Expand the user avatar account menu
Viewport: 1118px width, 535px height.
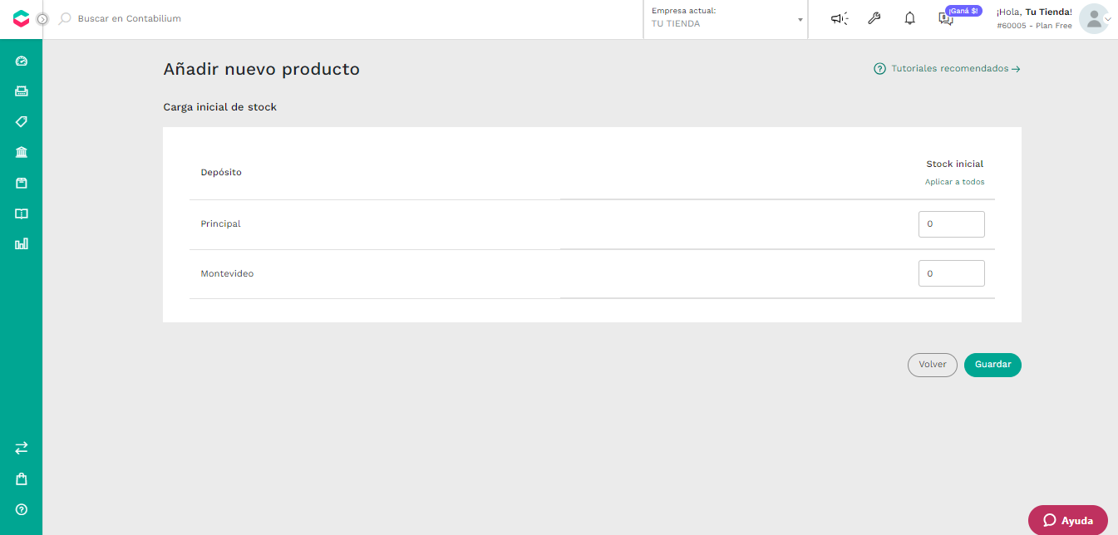tap(1095, 18)
